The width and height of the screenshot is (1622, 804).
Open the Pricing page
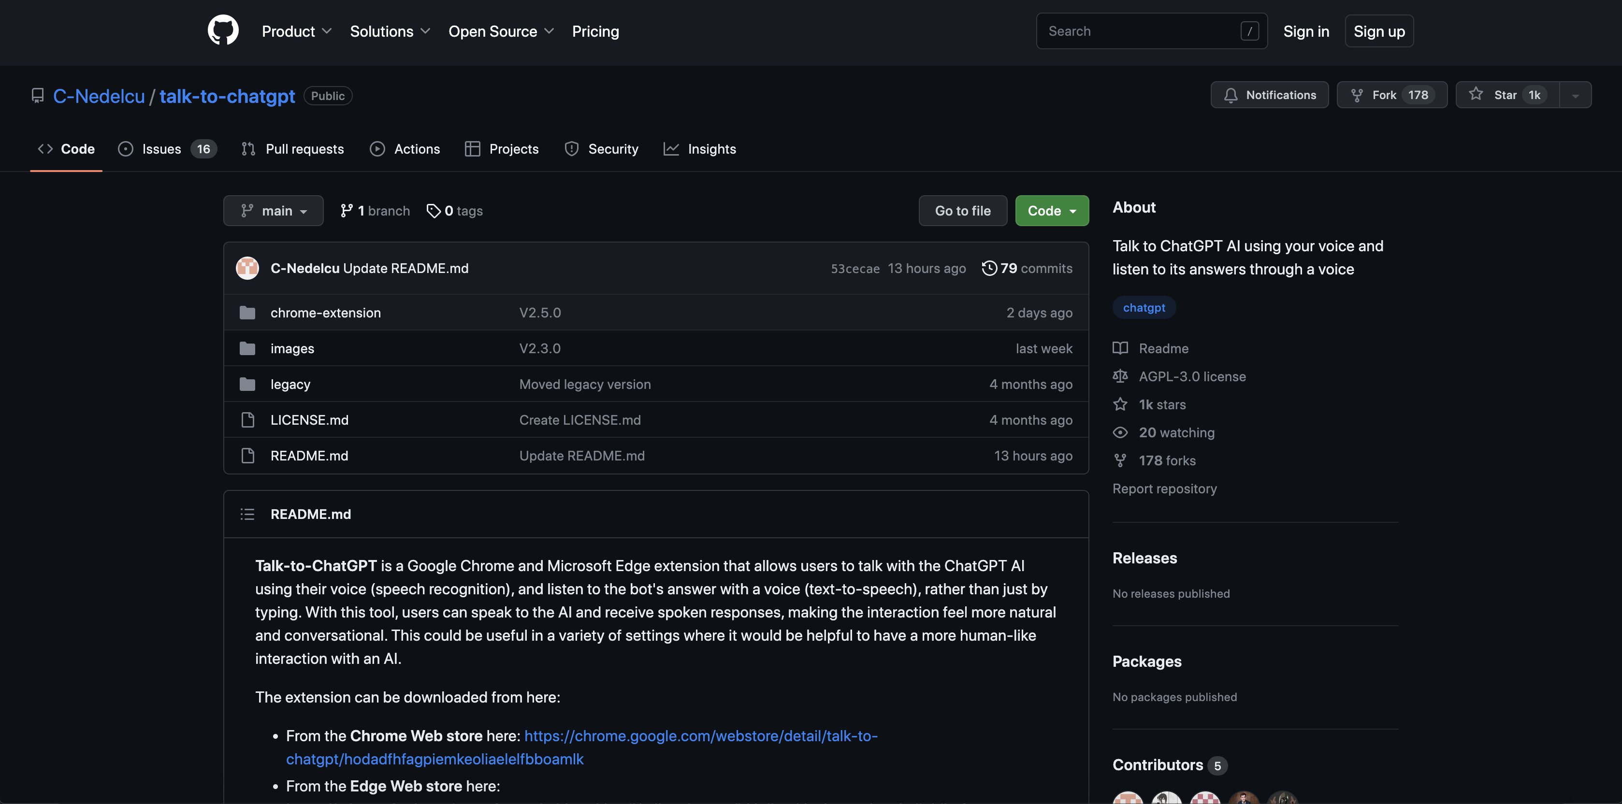595,31
